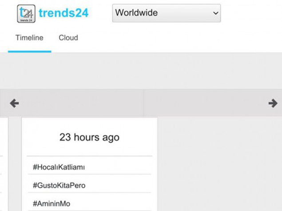Screen dimensions: 282x211
Task: Click the right arrow icon
Action: pyautogui.click(x=273, y=104)
